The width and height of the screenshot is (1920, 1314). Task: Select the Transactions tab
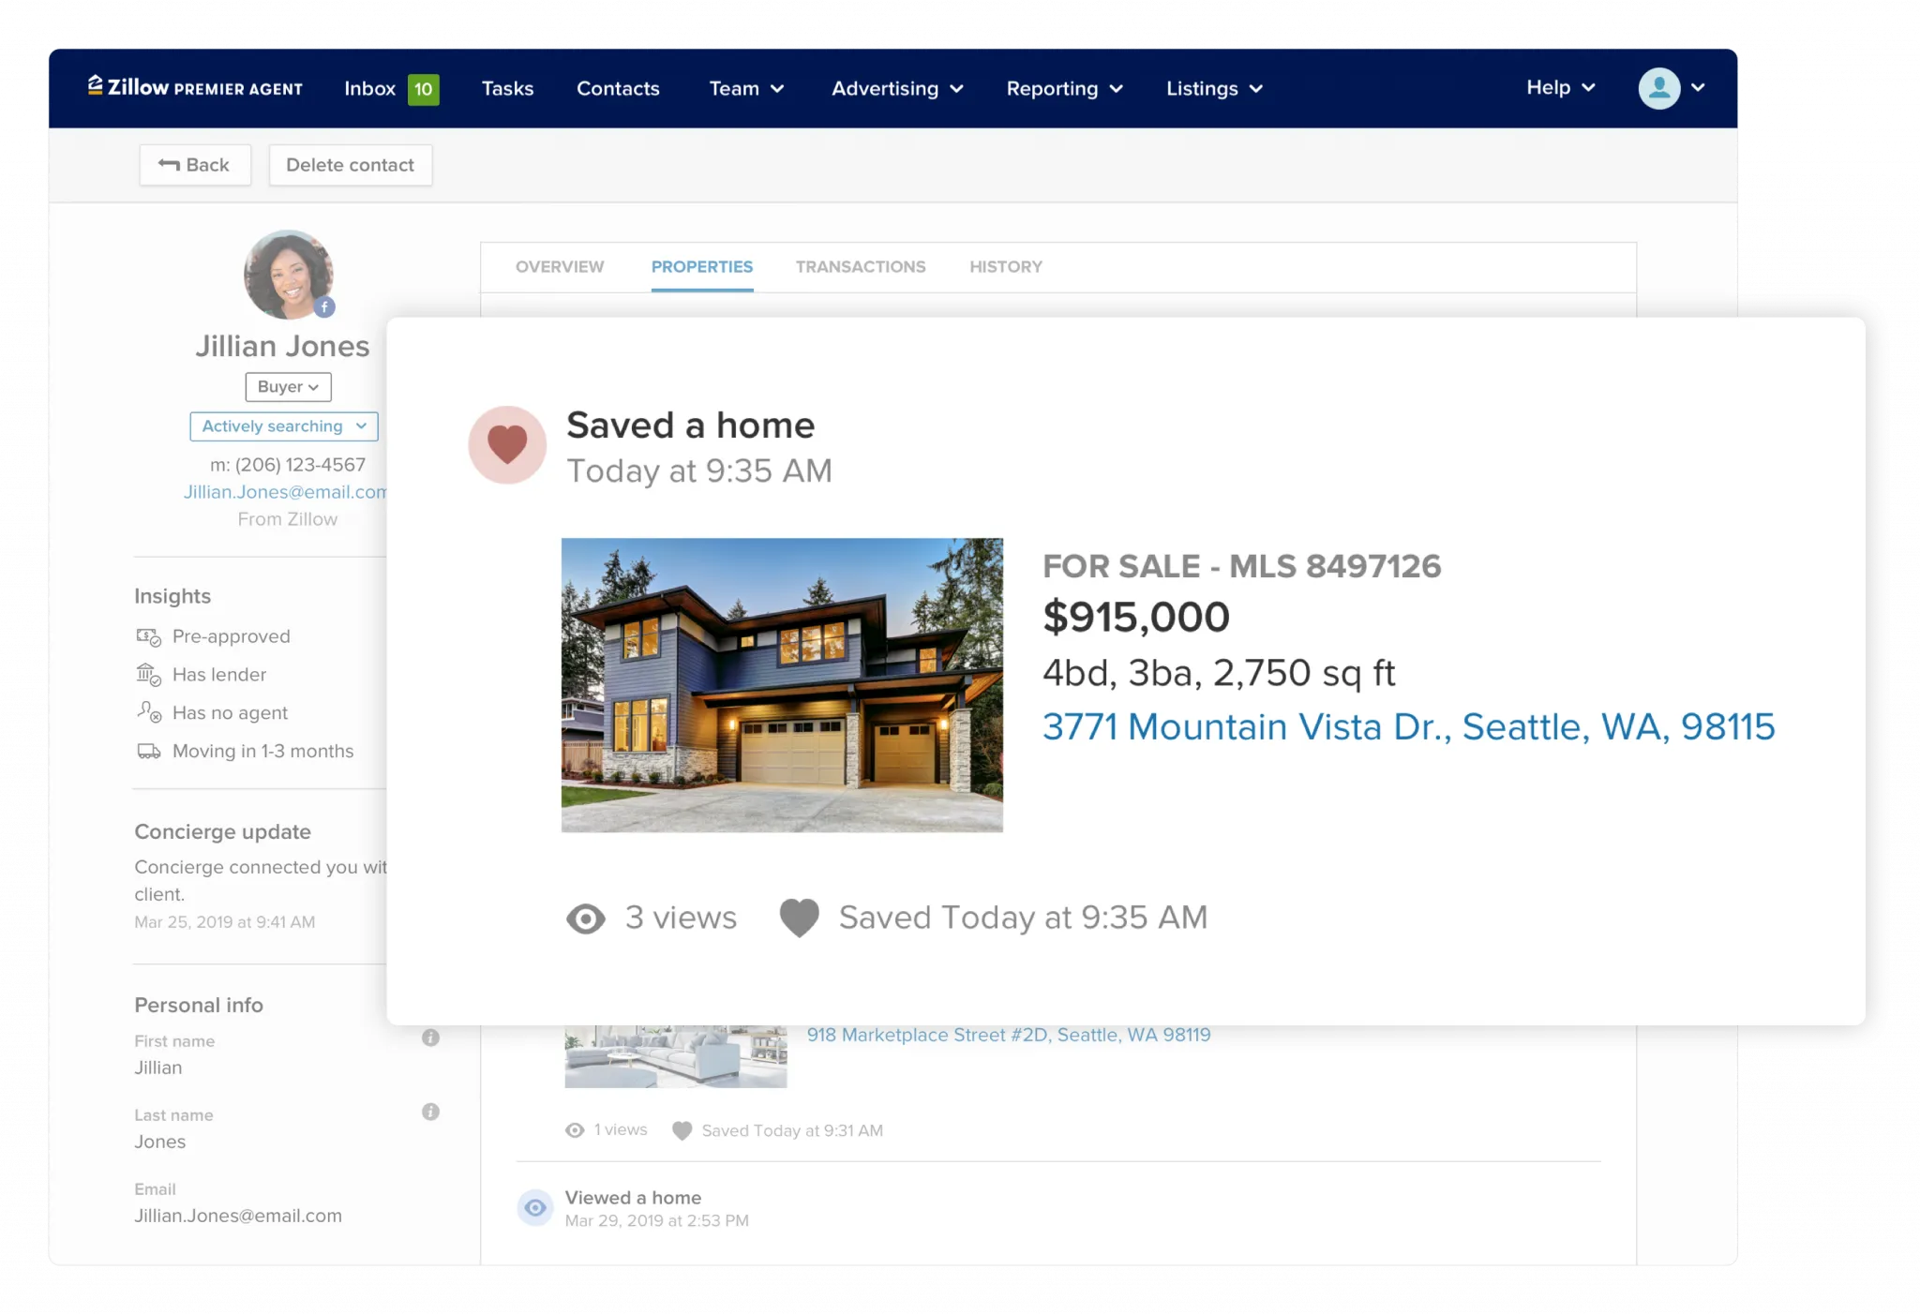click(x=861, y=267)
